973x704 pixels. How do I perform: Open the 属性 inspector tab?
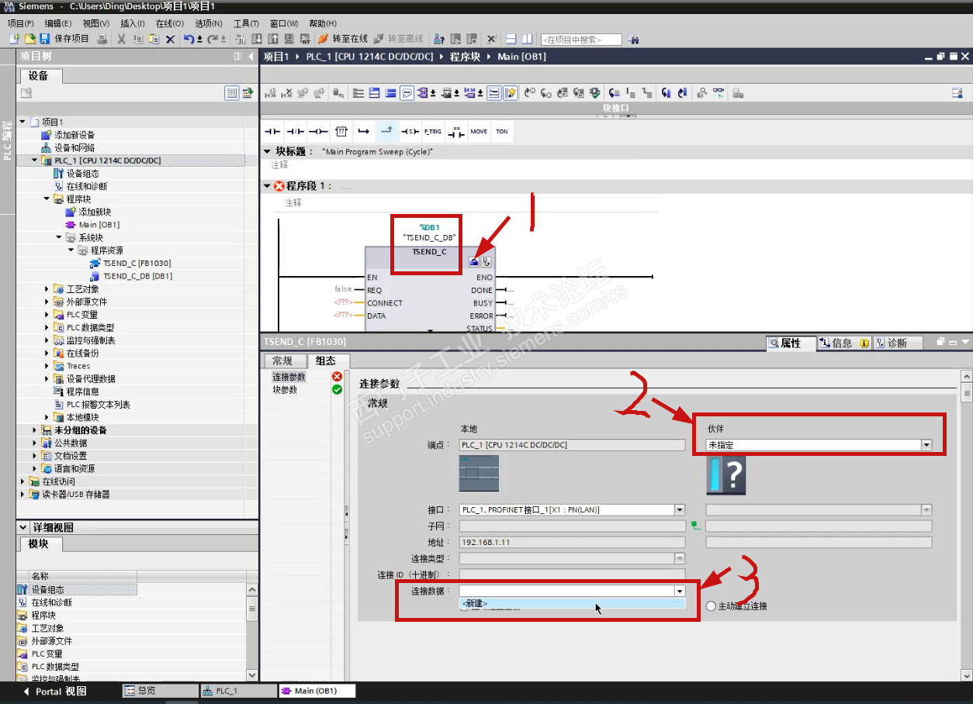coord(791,343)
